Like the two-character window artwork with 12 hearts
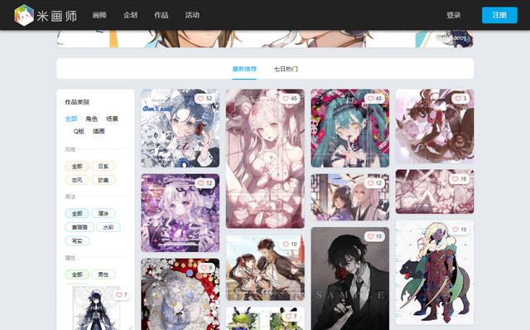Screen dimensions: 530x330 (370, 183)
